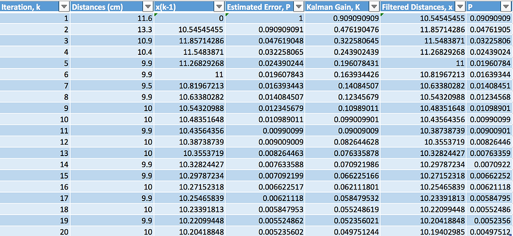Select Estimated Error cell 0.090909091

coord(265,29)
